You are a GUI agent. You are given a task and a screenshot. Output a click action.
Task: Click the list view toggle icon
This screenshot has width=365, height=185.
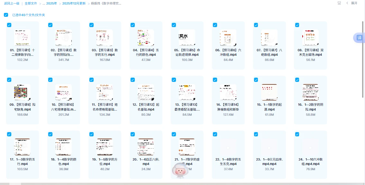[x=339, y=3]
